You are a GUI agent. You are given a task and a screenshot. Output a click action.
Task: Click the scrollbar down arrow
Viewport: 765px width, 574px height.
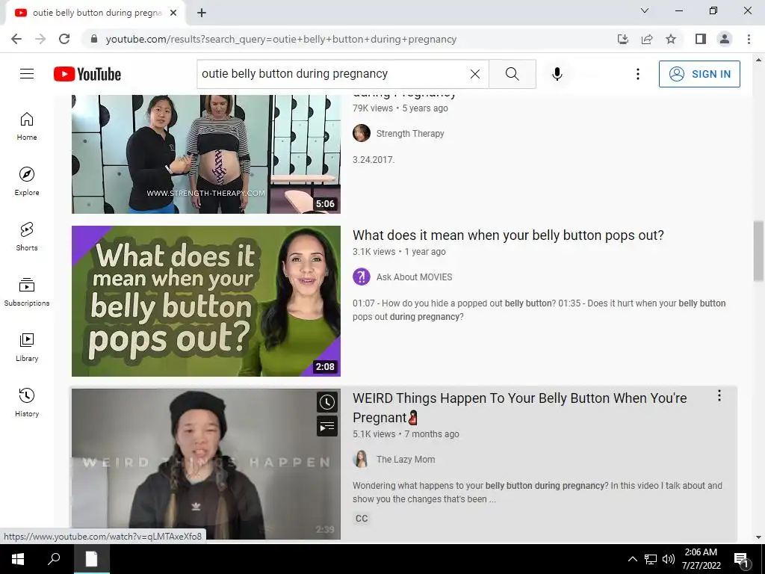point(758,537)
